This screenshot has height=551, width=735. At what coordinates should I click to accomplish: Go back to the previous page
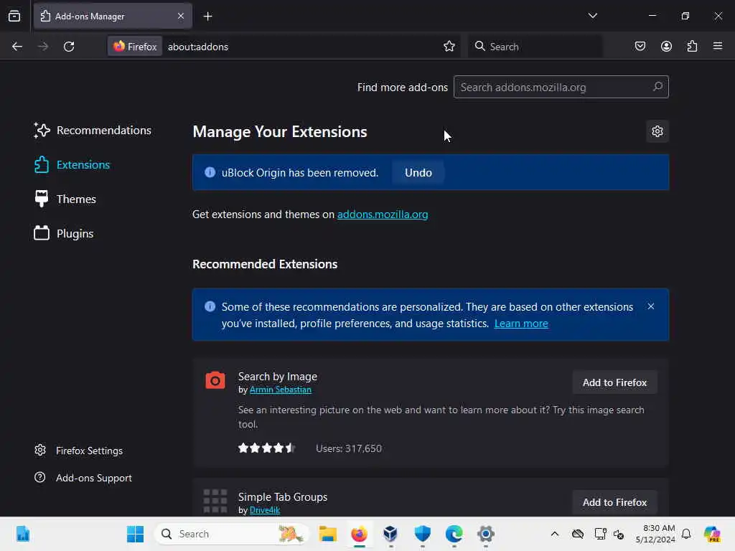pyautogui.click(x=17, y=47)
